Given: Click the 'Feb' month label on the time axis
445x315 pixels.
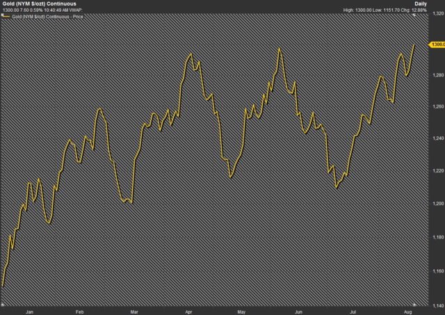Looking at the screenshot, I should click(x=79, y=312).
